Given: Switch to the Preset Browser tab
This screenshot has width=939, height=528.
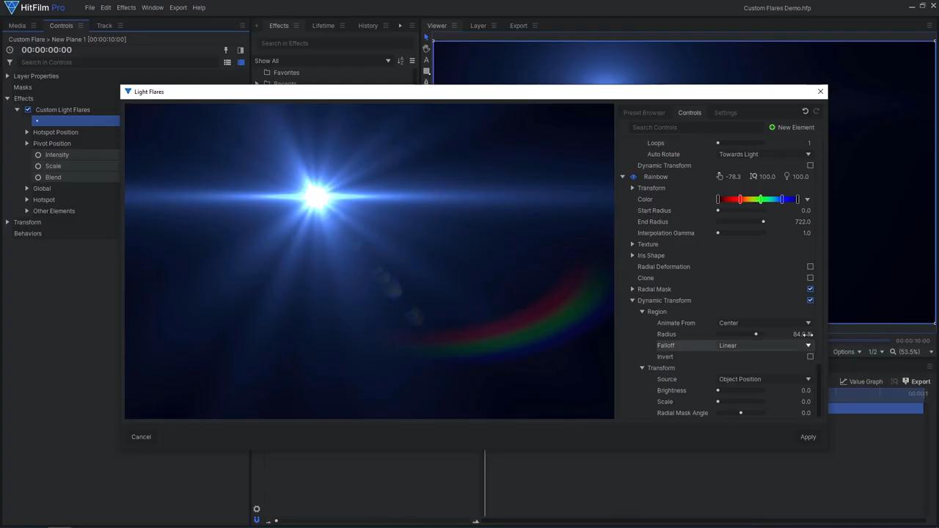Looking at the screenshot, I should point(644,113).
